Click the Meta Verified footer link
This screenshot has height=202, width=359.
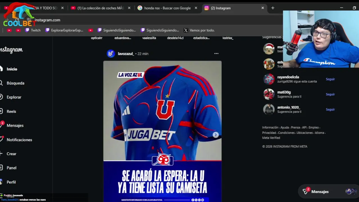pyautogui.click(x=271, y=138)
